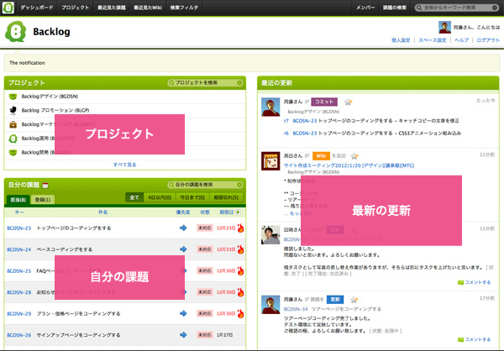
Task: Click overdue flame icon for BGDSN-25
Action: 240,270
